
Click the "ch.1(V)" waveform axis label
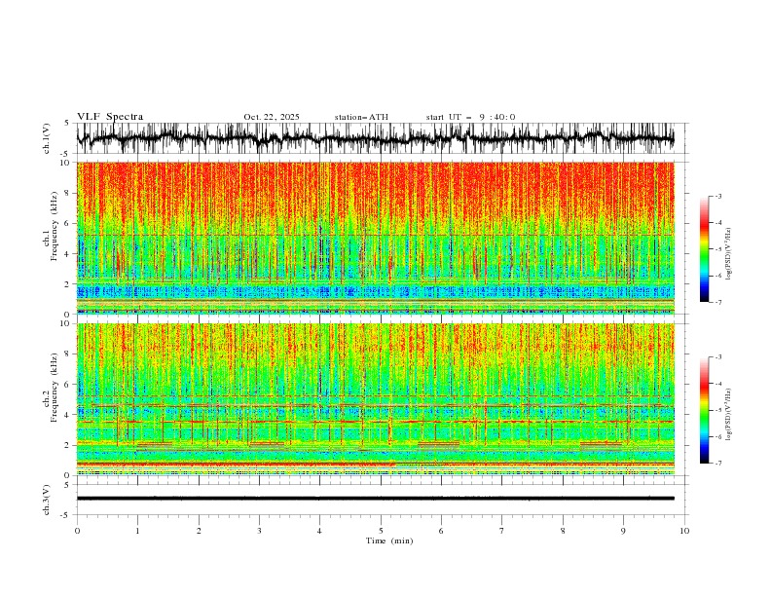[47, 138]
